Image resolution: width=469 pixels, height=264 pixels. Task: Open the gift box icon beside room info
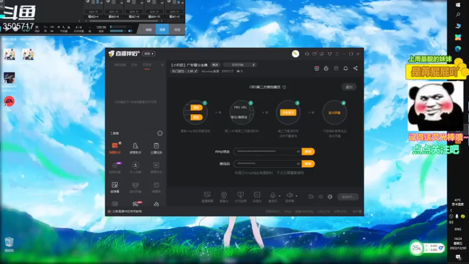(317, 68)
